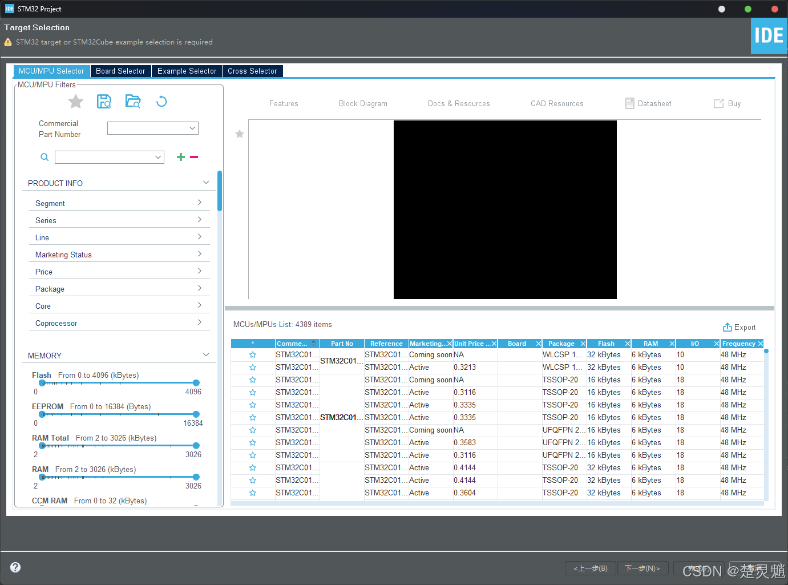Close the Unit Price column with its X

(494, 344)
